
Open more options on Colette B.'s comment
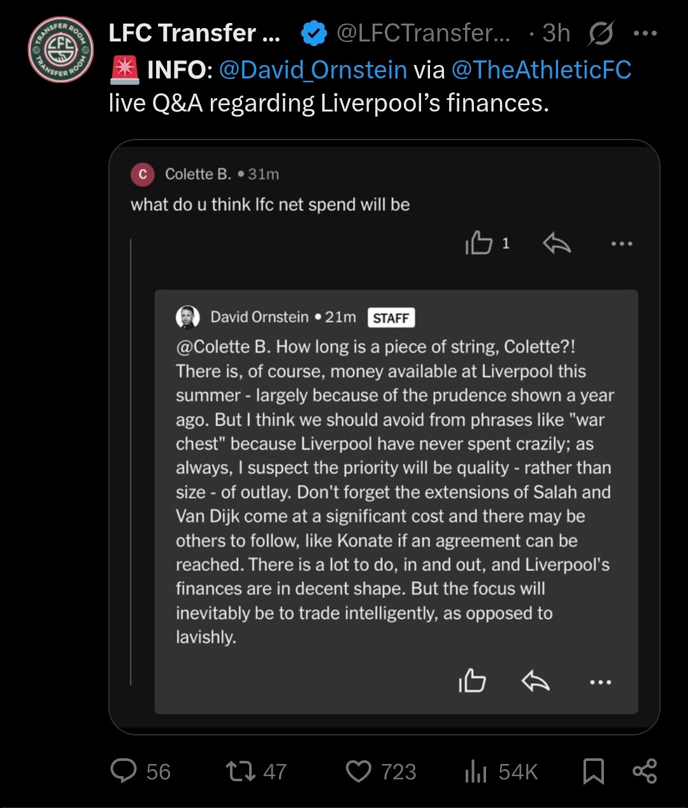point(621,243)
